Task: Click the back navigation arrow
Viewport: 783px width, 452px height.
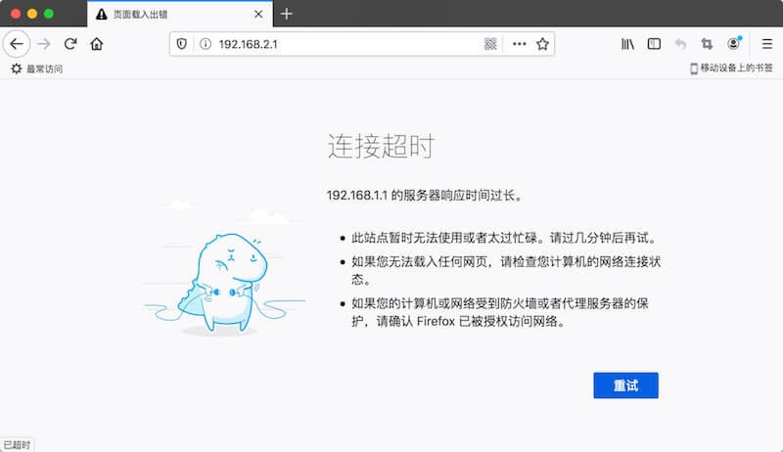Action: [17, 44]
